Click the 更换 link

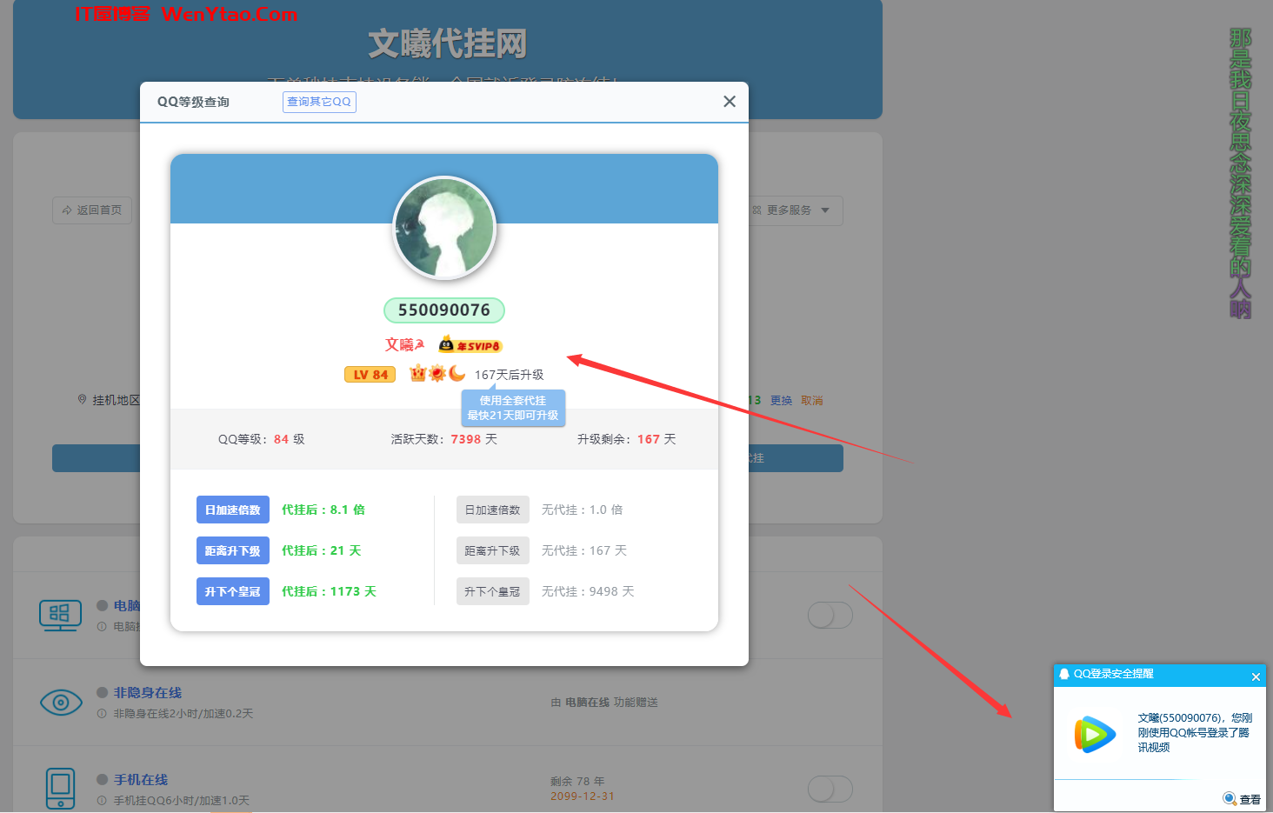tap(779, 400)
